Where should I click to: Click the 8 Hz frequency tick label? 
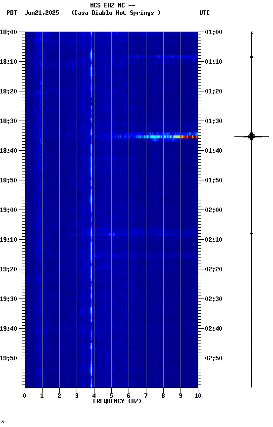[163, 396]
